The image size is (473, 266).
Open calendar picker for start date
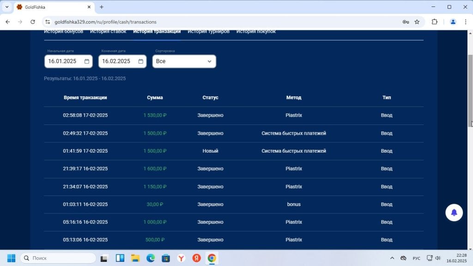point(87,61)
